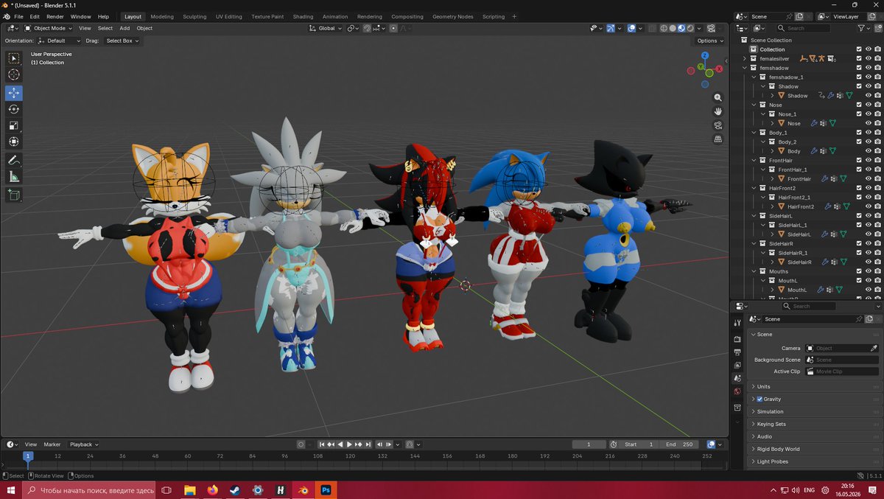Switch to wireframe viewport shading

click(664, 28)
